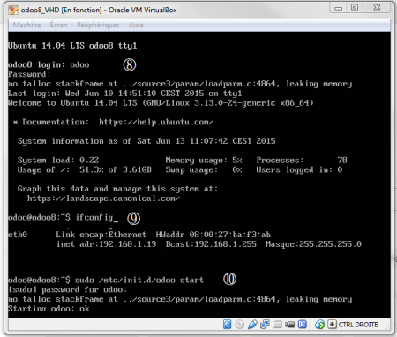Click the landscape.canonical.com URL
Screen dimensions: 397x337
pyautogui.click(x=104, y=198)
